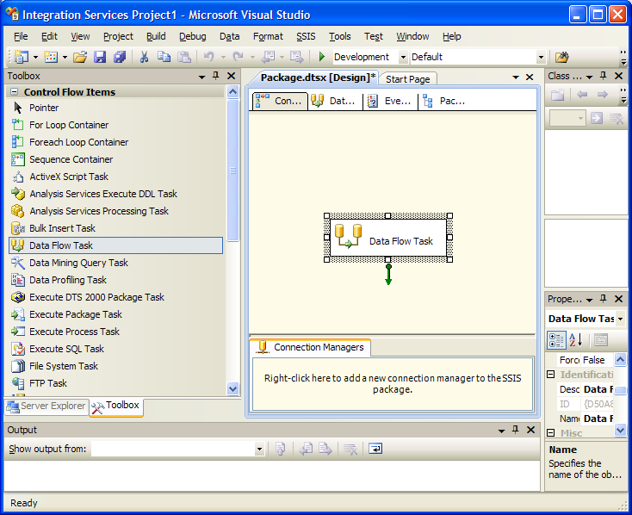Click the Properties Categorized view icon
This screenshot has height=515, width=632.
(556, 340)
